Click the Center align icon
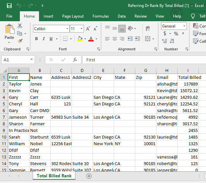Image resolution: width=206 pixels, height=183 pixels. 115,39
